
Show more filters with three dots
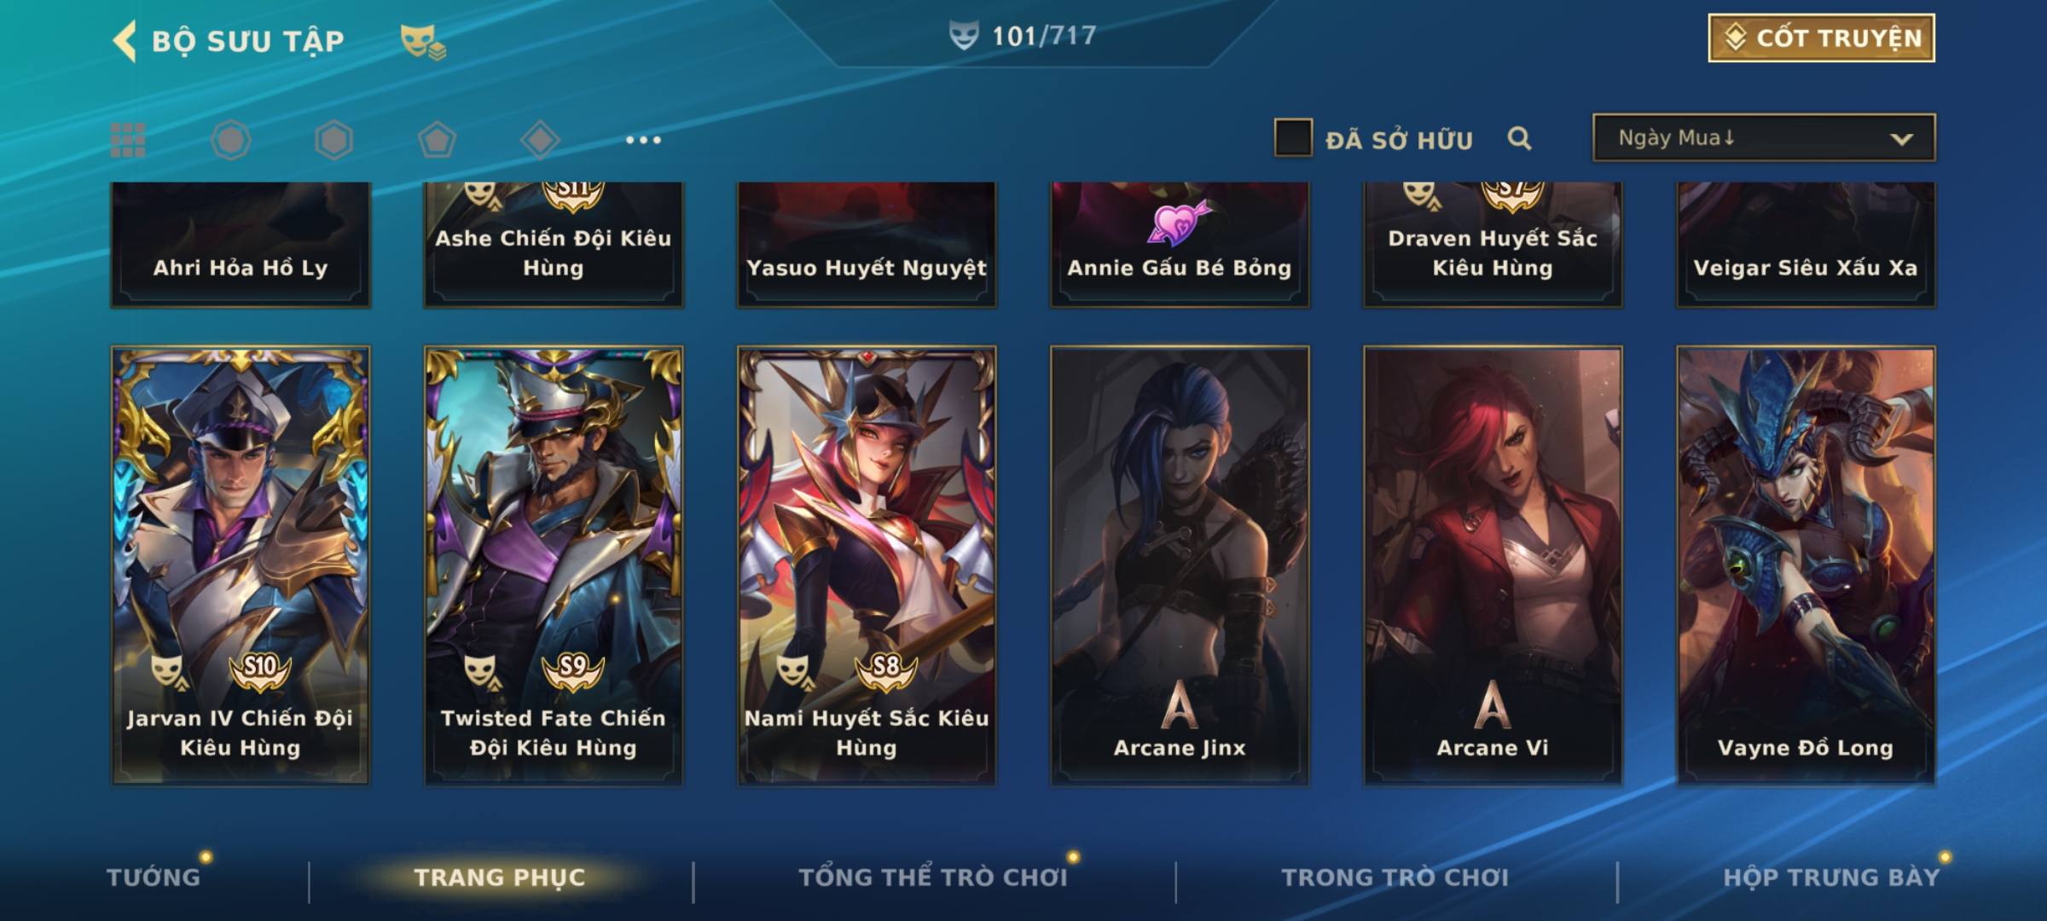[x=643, y=140]
